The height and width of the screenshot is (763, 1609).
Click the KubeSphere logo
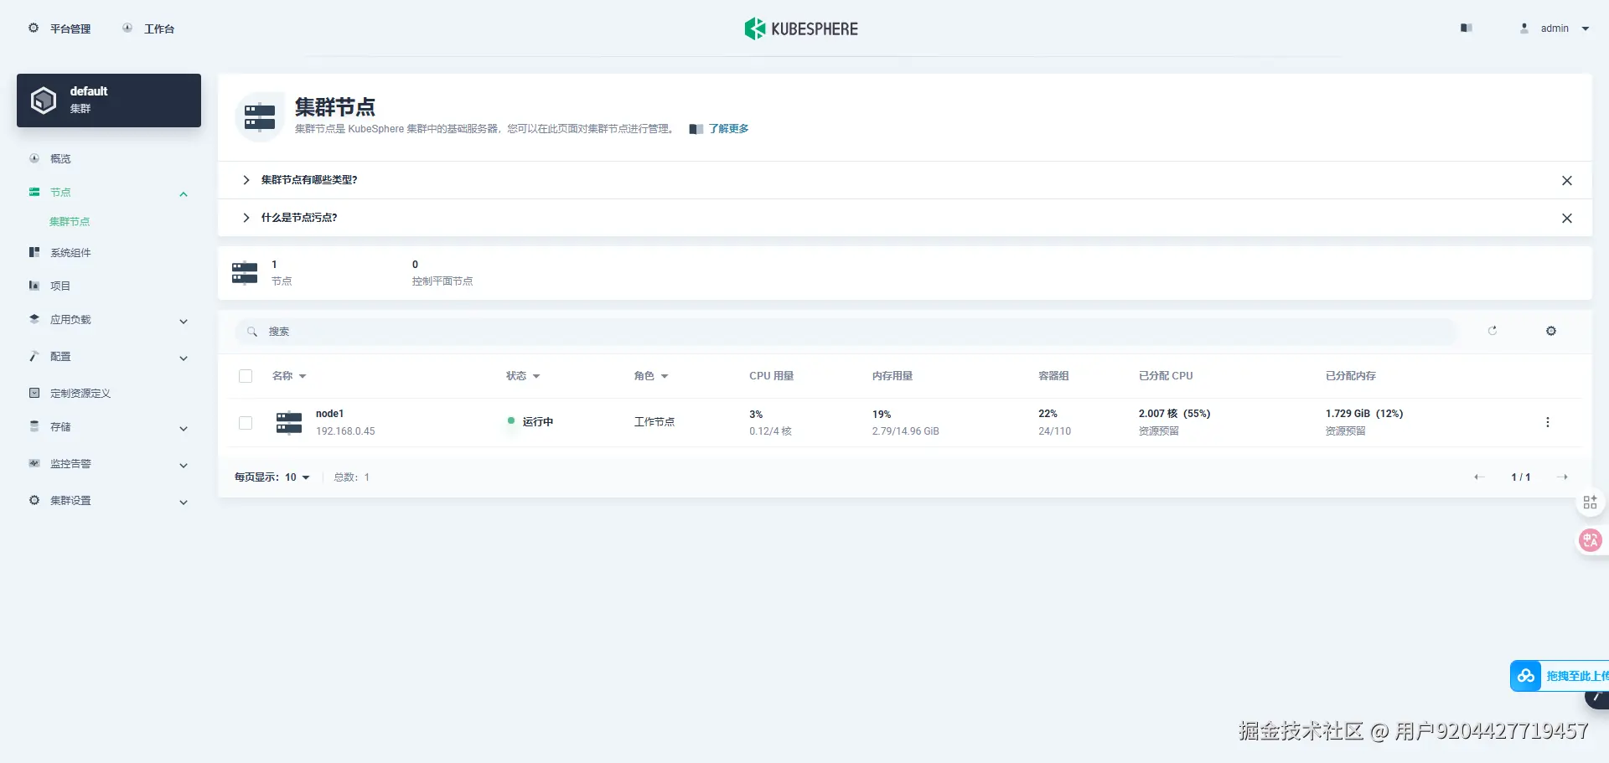801,28
